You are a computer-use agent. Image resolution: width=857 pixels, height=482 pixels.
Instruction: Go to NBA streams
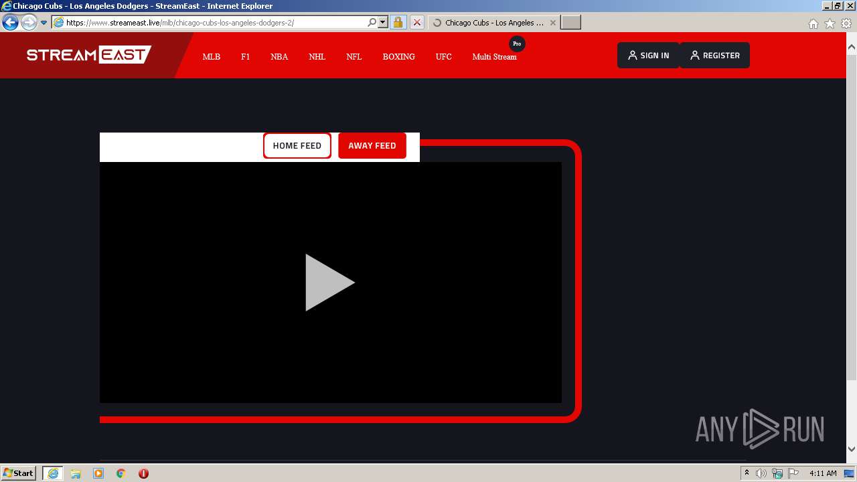click(279, 57)
